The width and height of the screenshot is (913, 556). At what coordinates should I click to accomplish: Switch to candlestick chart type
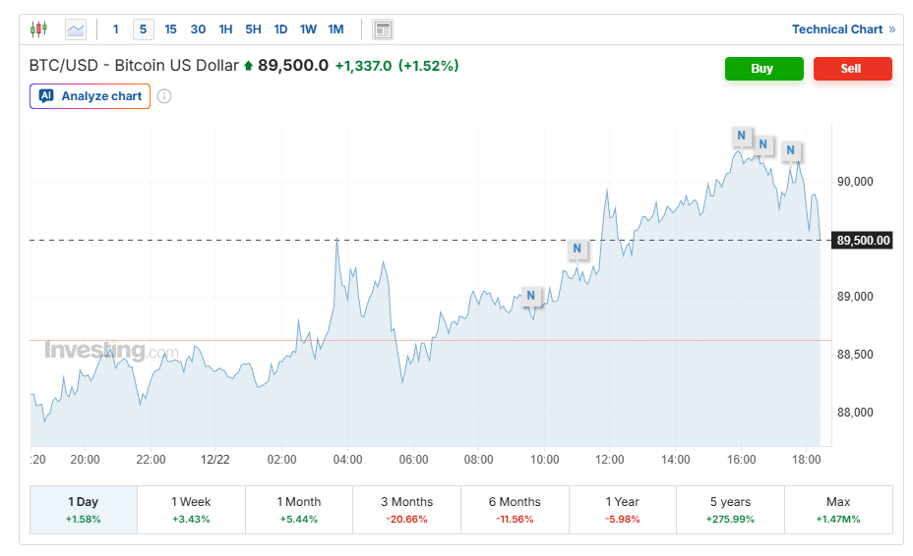click(38, 29)
